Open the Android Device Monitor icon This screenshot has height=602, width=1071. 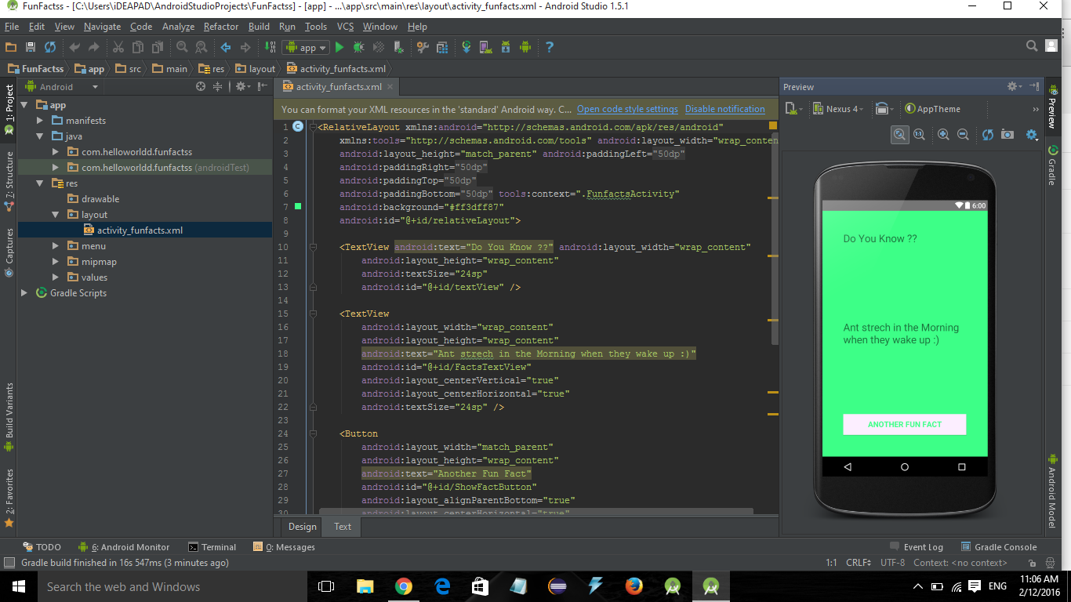525,48
